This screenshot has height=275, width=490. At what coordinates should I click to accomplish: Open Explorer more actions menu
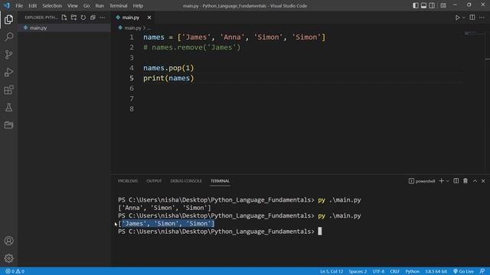pos(103,18)
